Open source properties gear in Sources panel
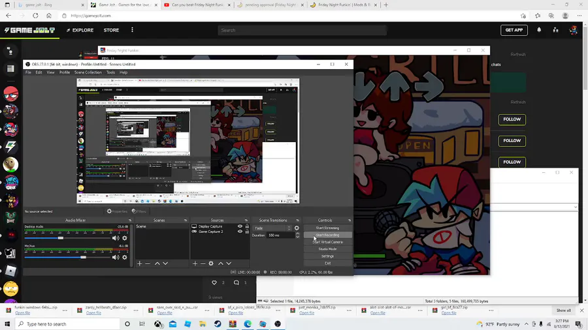Image resolution: width=588 pixels, height=330 pixels. 211,263
